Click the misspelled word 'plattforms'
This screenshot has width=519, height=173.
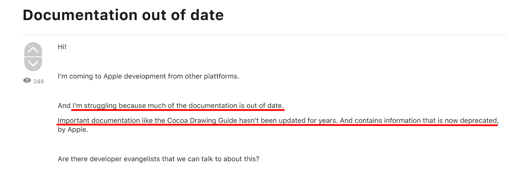pos(221,76)
